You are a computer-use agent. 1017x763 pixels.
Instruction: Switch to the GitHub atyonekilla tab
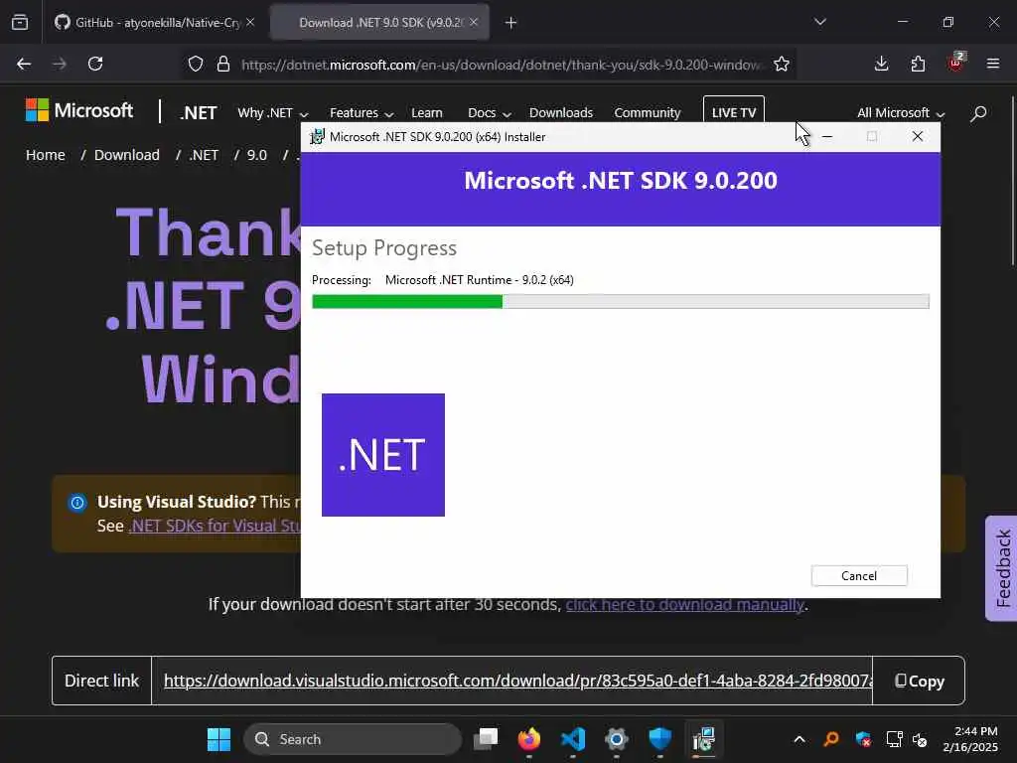coord(154,23)
